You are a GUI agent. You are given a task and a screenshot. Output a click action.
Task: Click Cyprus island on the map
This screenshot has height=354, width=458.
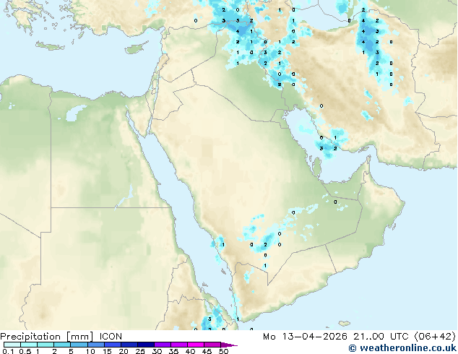135,48
